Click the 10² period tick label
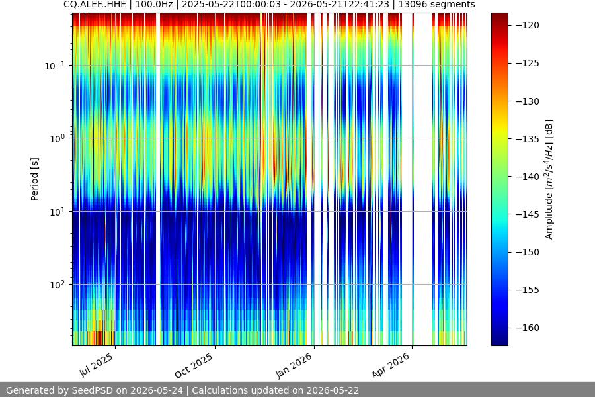Screen dimensions: 595x397 pyautogui.click(x=57, y=285)
